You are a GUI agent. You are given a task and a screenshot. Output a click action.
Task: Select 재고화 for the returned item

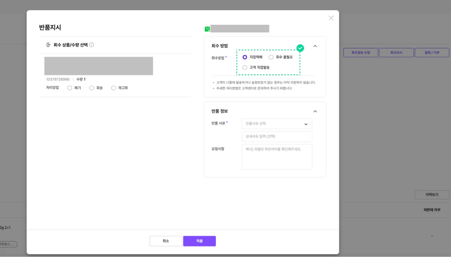tap(113, 88)
